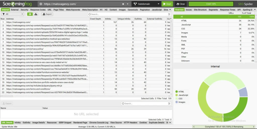This screenshot has width=257, height=129.
Task: Open the Meta Description tab
Action: point(90,10)
